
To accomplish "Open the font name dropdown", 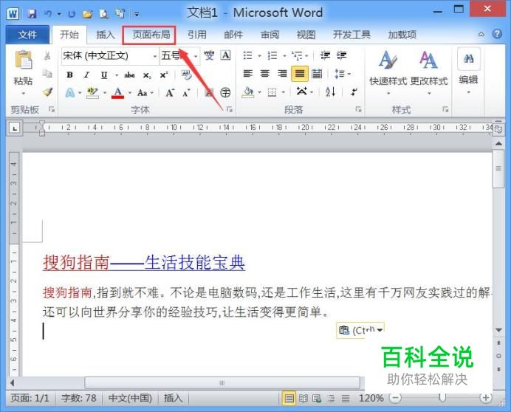I will [155, 56].
